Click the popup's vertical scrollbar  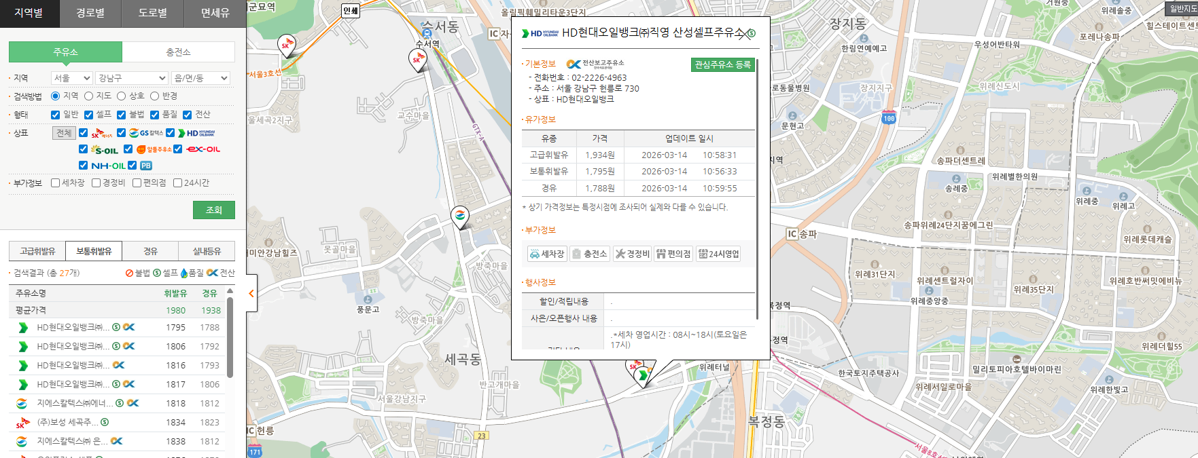point(757,190)
